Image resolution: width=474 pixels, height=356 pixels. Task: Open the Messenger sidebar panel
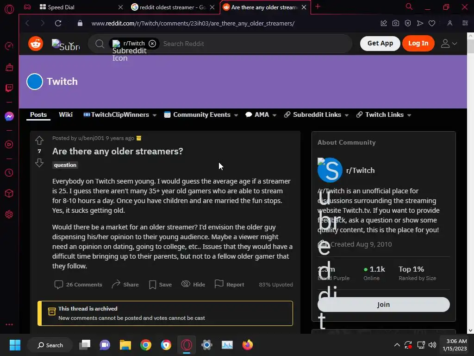point(9,116)
